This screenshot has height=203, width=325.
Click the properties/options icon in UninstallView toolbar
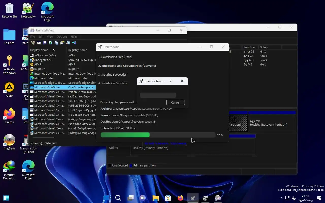click(x=62, y=43)
